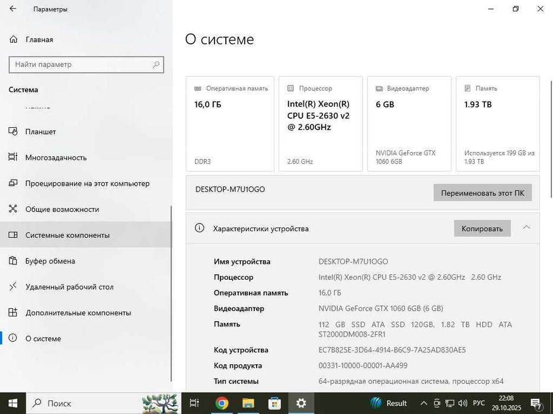This screenshot has width=553, height=414.
Task: Select Системные компоненты in sidebar
Action: click(x=86, y=235)
